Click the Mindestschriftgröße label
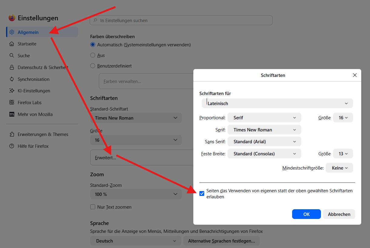Viewport: 370px width, 248px height. tap(303, 168)
